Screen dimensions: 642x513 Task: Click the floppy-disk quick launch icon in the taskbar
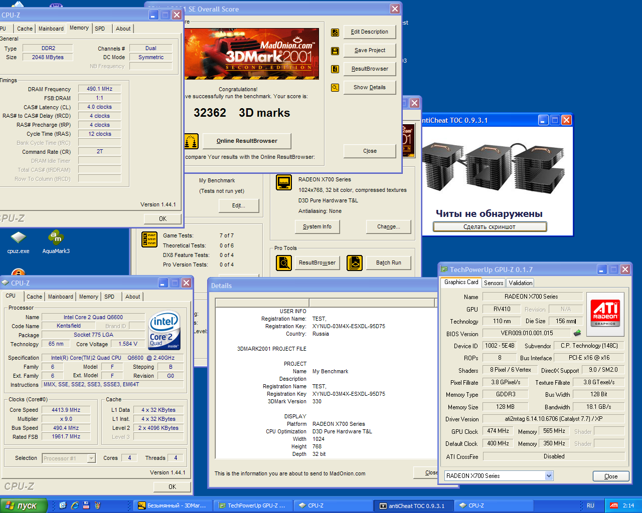86,505
